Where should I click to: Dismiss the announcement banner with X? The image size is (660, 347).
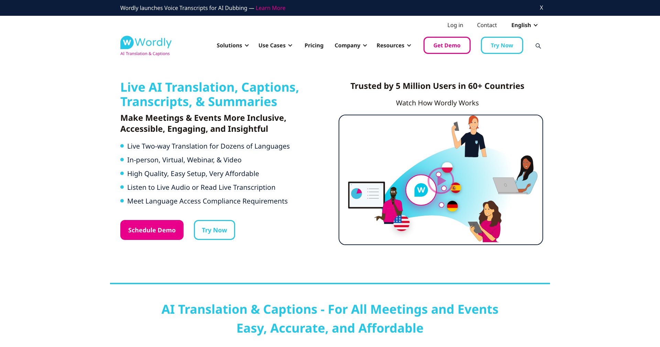click(x=541, y=8)
